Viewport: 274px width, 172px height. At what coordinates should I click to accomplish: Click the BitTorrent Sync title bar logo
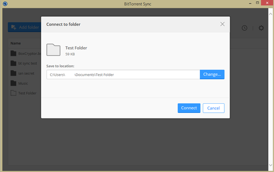pyautogui.click(x=5, y=4)
